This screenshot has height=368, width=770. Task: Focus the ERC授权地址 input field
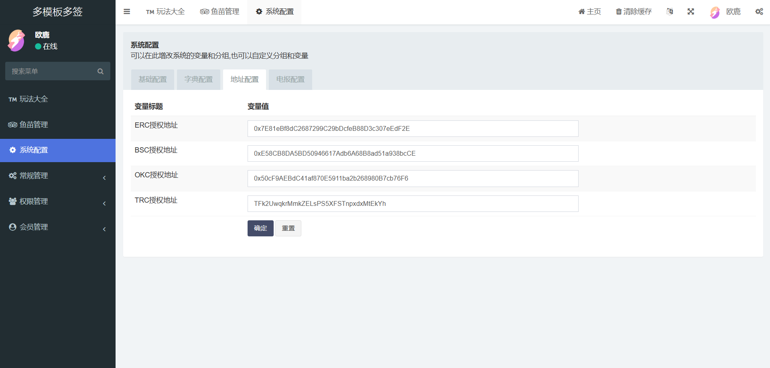tap(412, 129)
